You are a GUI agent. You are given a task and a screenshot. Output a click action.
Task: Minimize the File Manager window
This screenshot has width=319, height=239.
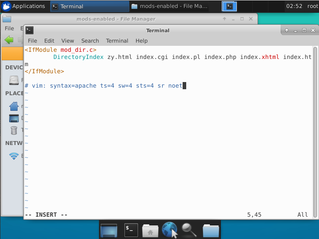[x=233, y=19]
